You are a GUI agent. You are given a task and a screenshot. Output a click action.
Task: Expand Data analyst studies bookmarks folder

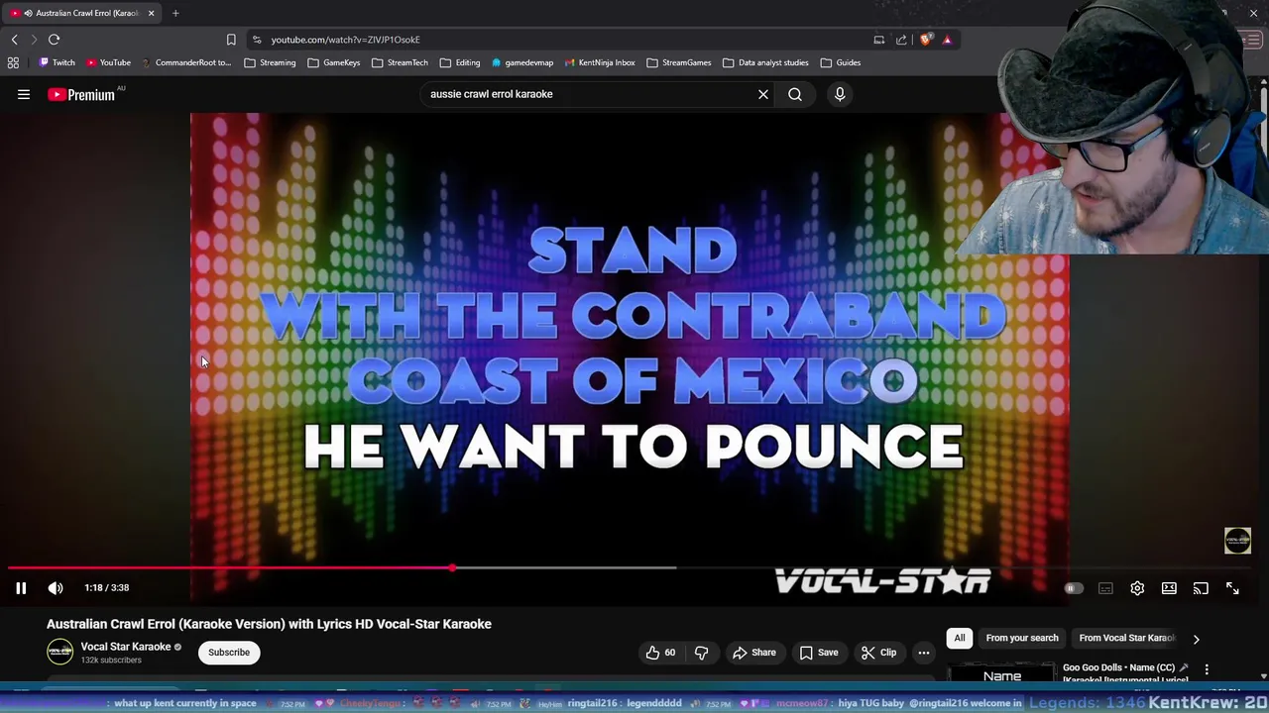coord(765,62)
